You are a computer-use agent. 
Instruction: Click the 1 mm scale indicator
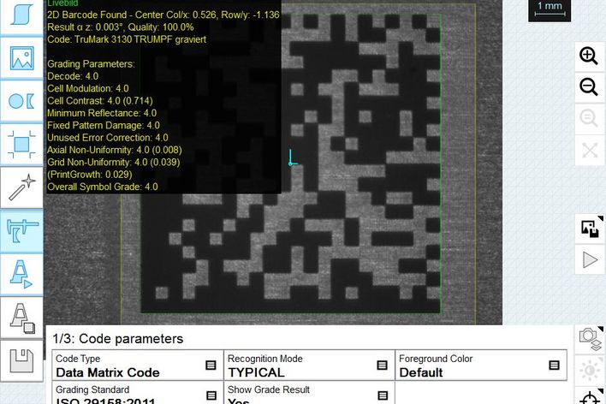click(x=549, y=8)
